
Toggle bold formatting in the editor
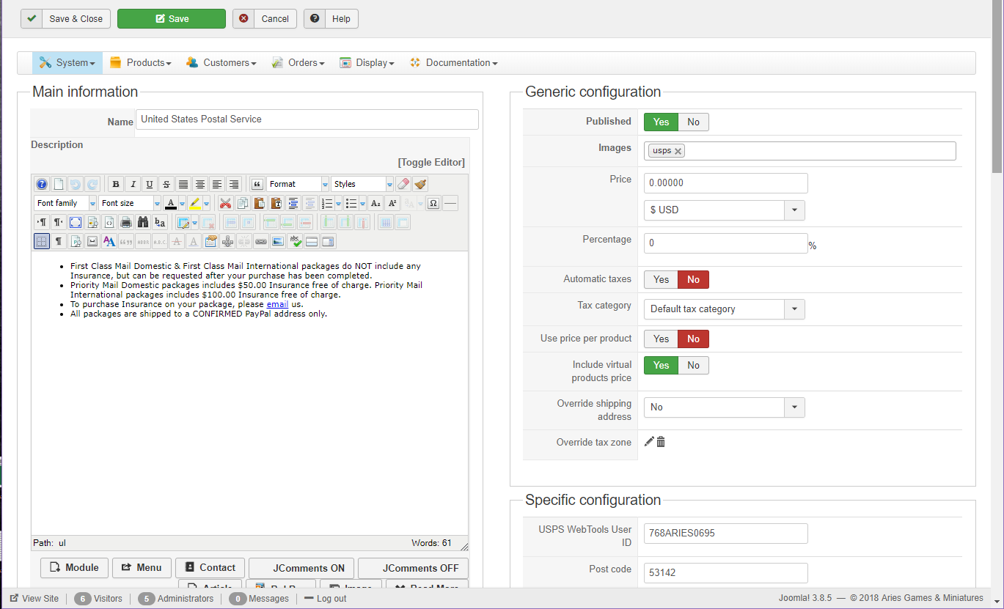(x=115, y=185)
